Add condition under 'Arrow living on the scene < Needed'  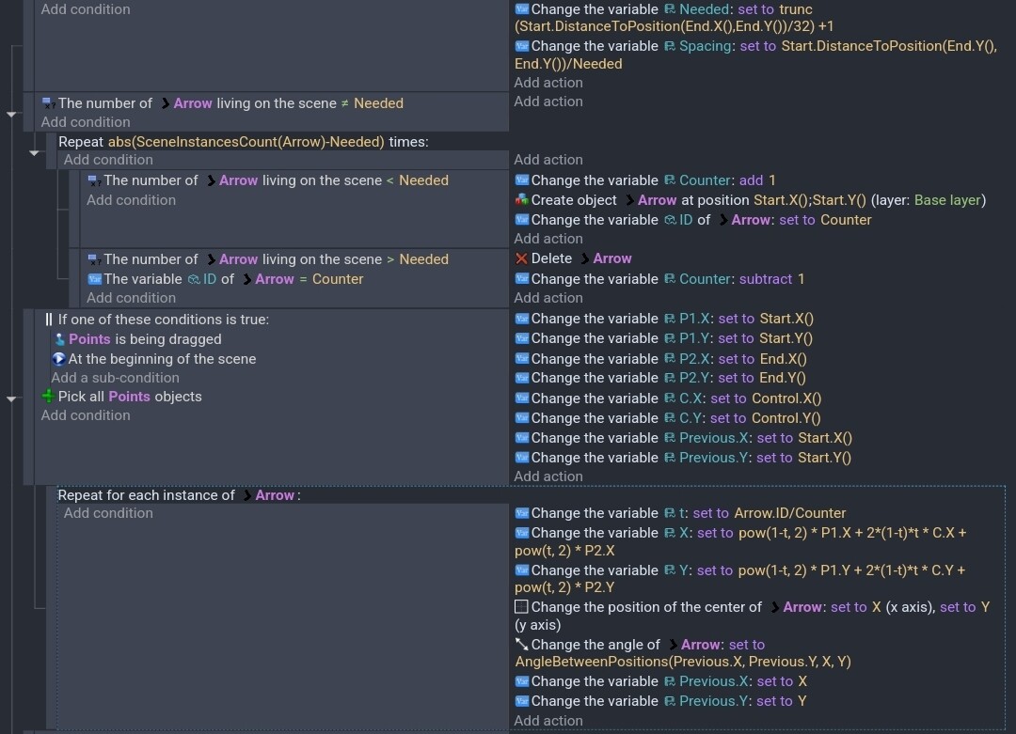coord(131,200)
